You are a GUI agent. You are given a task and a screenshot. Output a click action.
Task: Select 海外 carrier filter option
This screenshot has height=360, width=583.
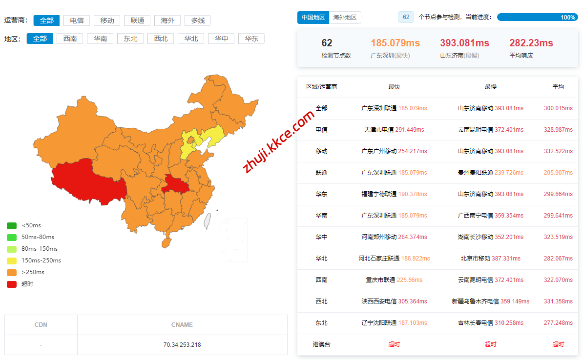coord(167,20)
